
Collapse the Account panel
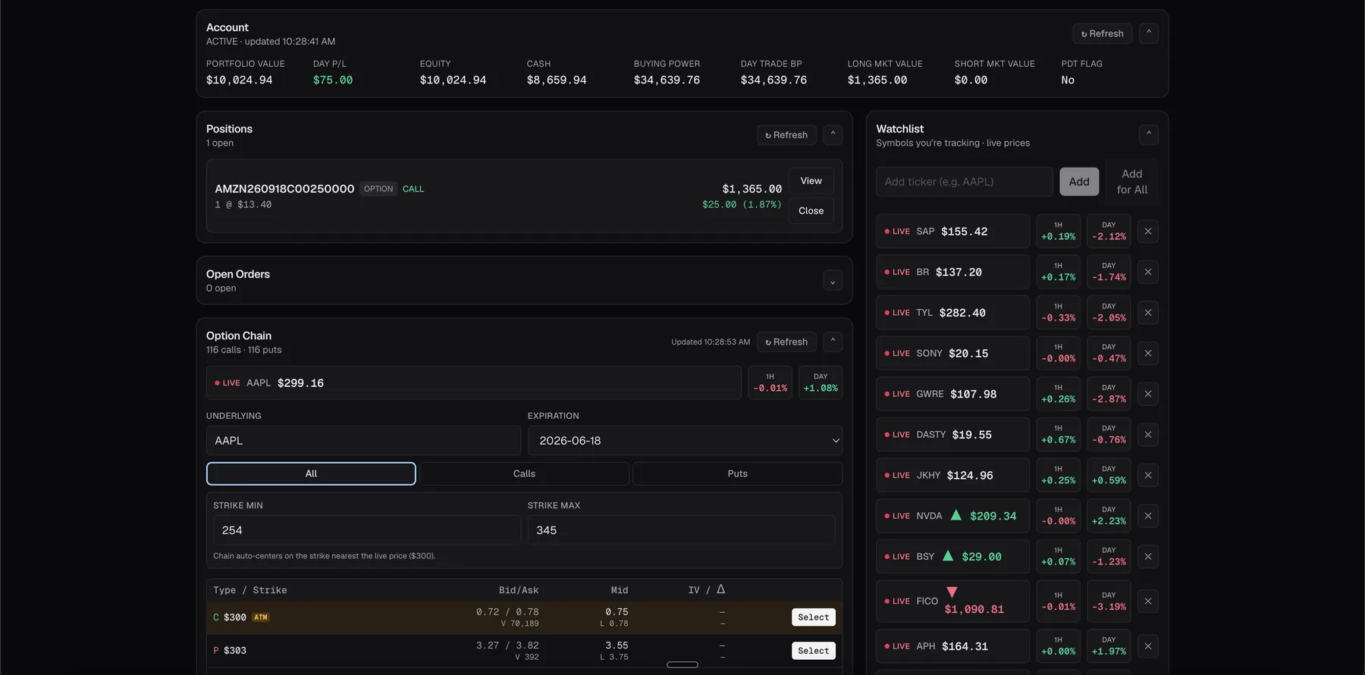coord(1149,33)
